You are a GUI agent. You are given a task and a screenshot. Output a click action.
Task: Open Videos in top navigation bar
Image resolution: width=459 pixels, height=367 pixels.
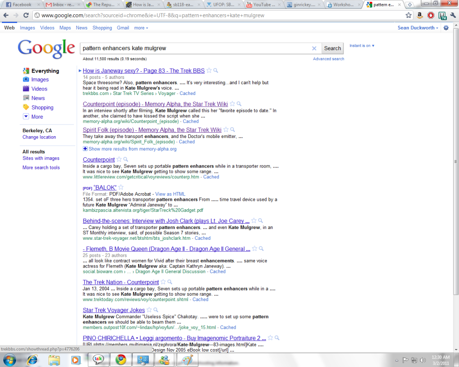[x=47, y=28]
